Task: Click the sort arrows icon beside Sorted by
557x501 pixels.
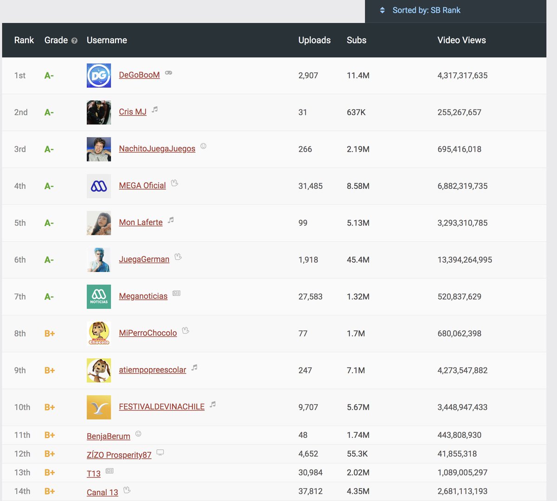Action: pyautogui.click(x=382, y=10)
